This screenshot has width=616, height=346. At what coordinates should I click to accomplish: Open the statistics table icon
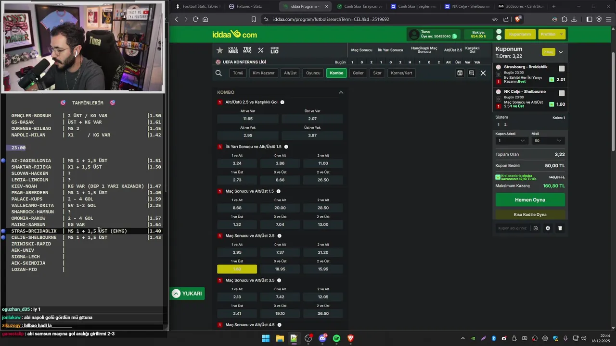(460, 73)
